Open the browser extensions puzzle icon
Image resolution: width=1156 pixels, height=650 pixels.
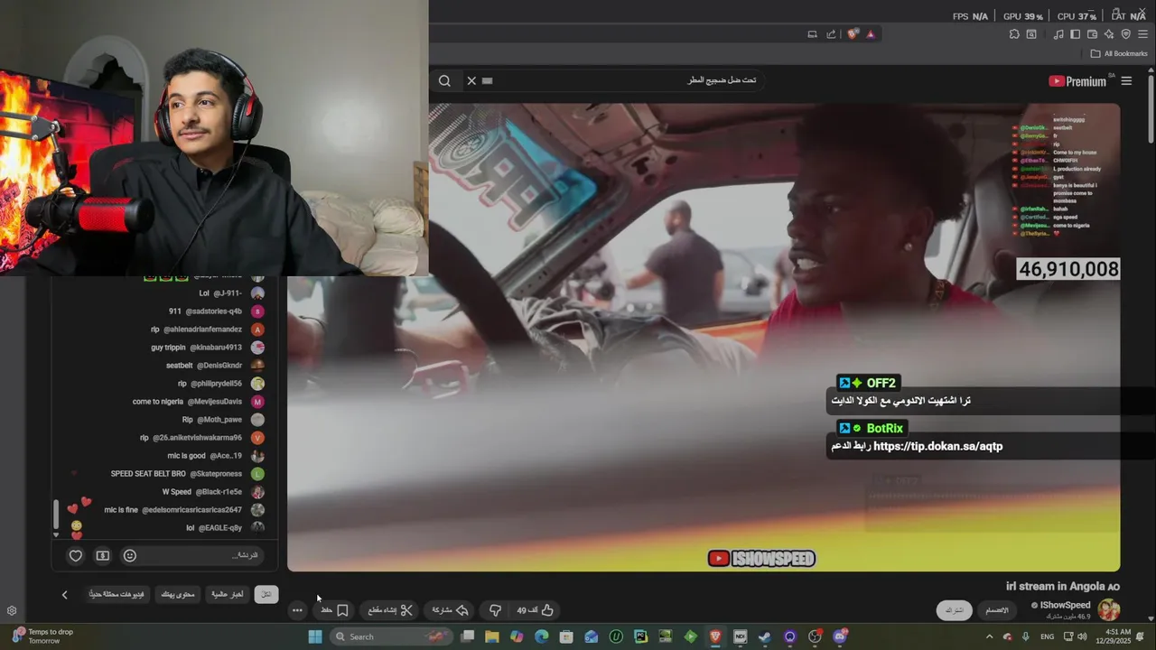coord(1014,34)
